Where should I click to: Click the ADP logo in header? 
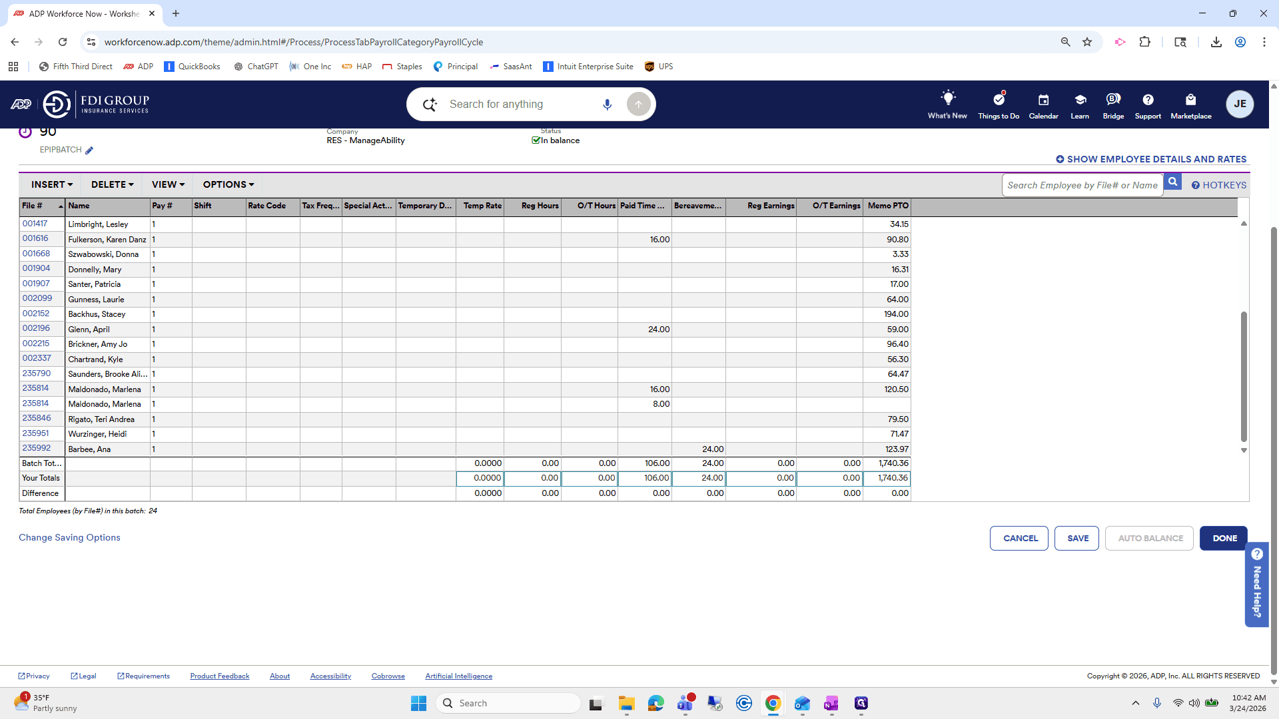(x=21, y=104)
